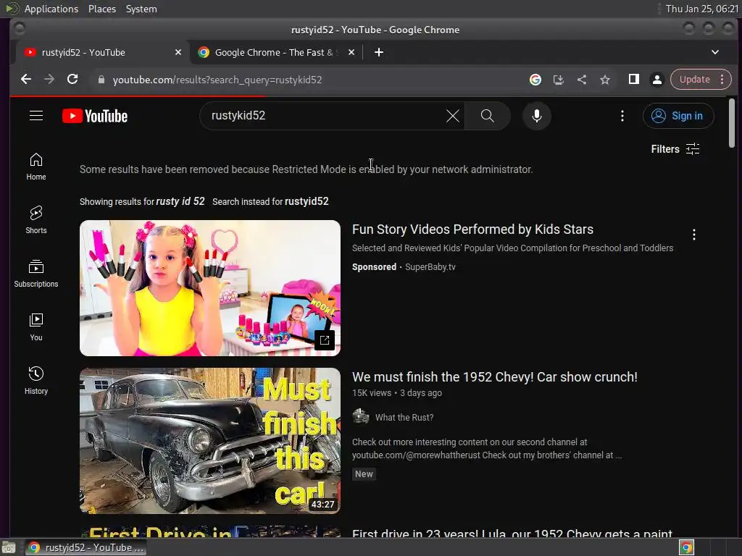Click the install app icon in address bar
Viewport: 742px width, 556px height.
(x=559, y=80)
